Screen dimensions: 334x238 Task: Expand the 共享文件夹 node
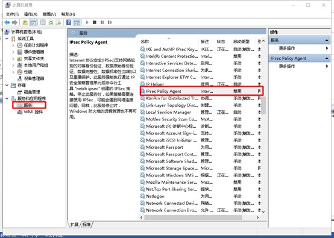click(13, 58)
